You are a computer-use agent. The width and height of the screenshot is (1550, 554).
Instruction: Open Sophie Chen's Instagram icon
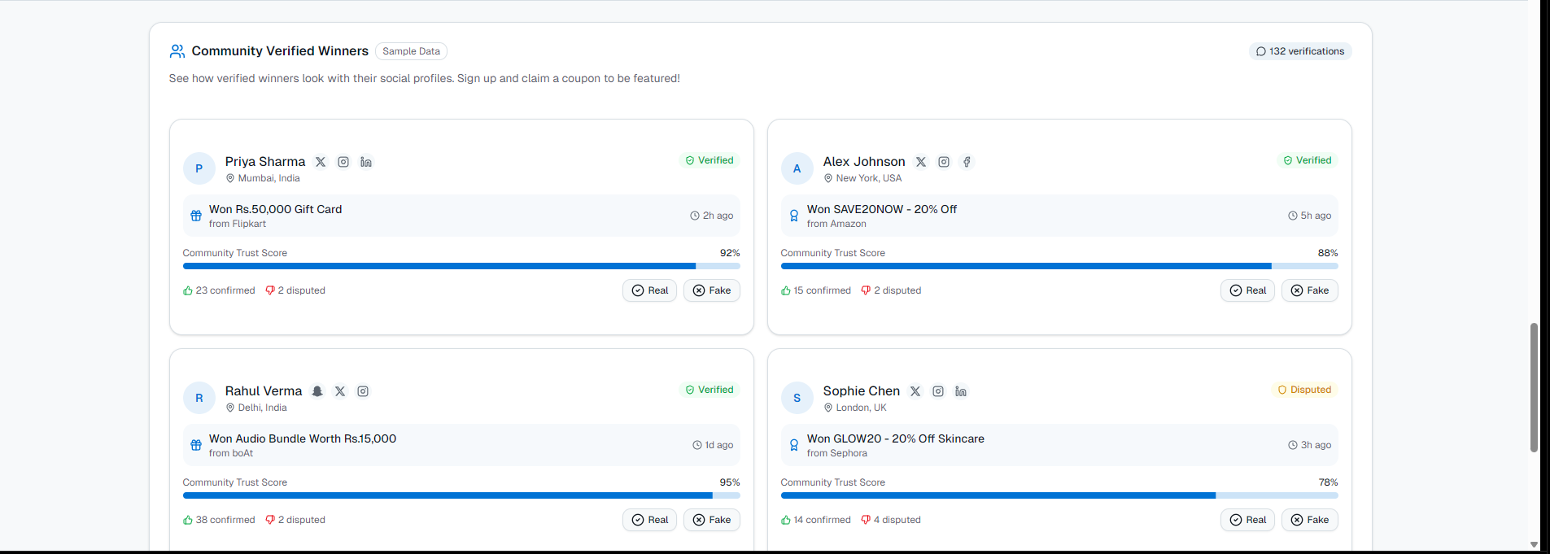938,391
